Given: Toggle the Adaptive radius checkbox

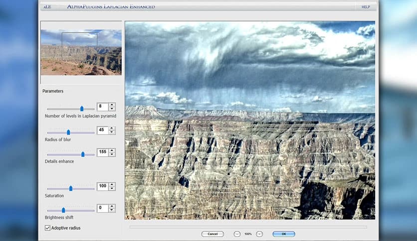Looking at the screenshot, I should 47,228.
